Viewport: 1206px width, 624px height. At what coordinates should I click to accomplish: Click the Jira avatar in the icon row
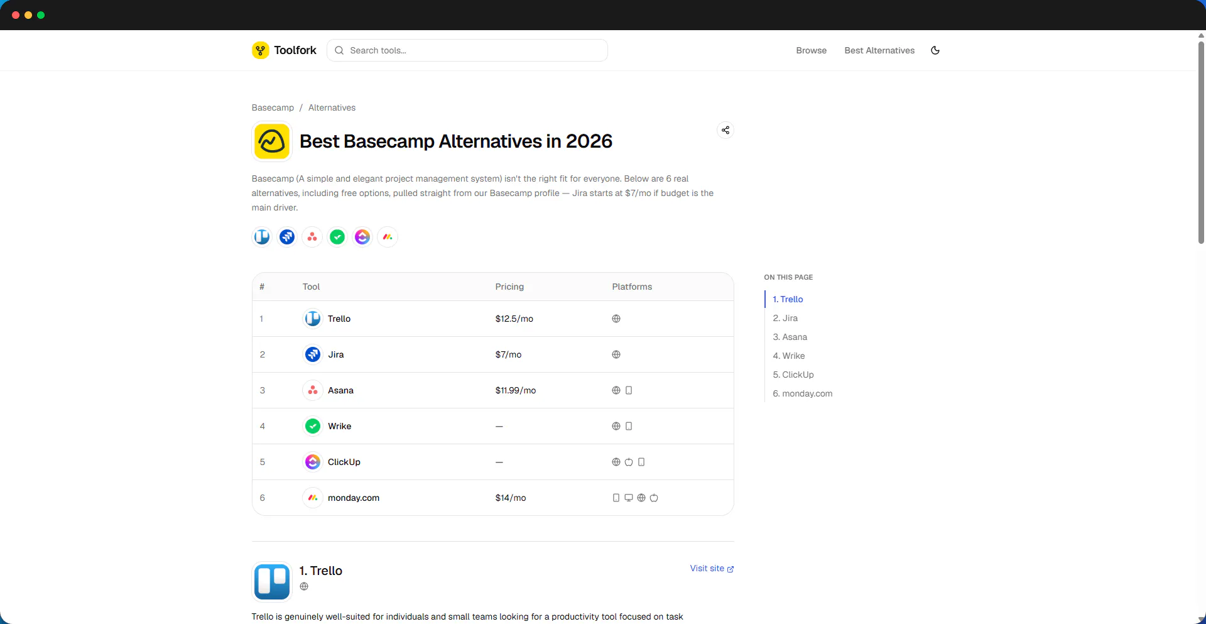click(287, 237)
